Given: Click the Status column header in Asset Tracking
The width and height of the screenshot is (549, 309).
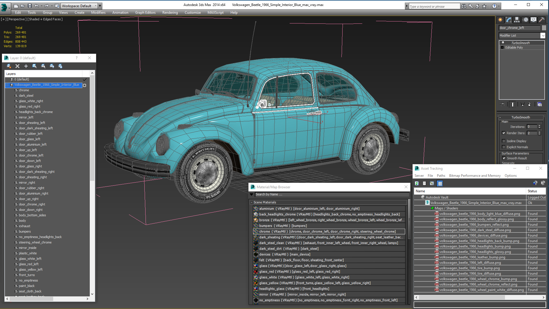Looking at the screenshot, I should click(x=536, y=191).
